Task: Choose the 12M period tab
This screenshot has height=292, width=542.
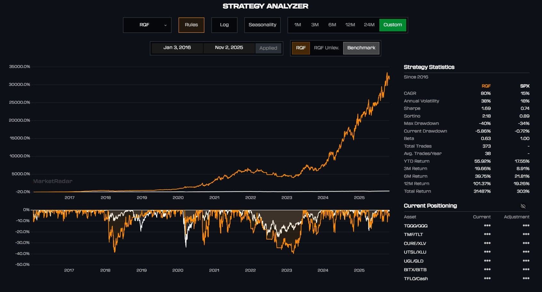Action: click(350, 25)
